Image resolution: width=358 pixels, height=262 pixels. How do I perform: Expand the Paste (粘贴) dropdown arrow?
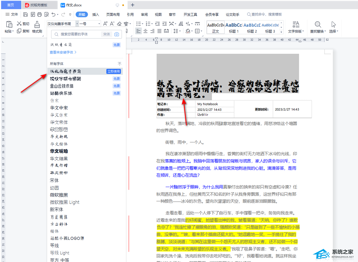pyautogui.click(x=13, y=31)
